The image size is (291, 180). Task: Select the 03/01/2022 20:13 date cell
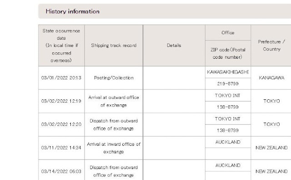coord(61,78)
